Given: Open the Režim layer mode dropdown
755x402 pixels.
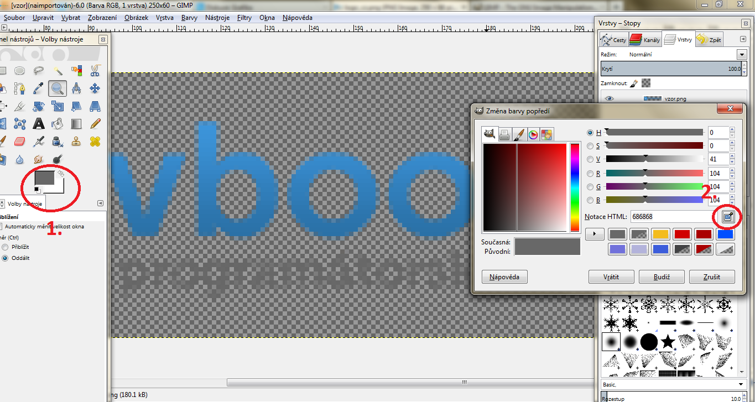Looking at the screenshot, I should (742, 55).
